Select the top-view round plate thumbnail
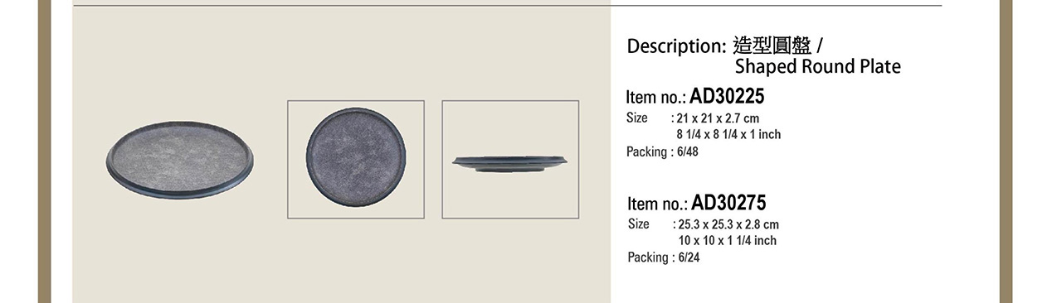The image size is (1062, 303). tap(356, 160)
